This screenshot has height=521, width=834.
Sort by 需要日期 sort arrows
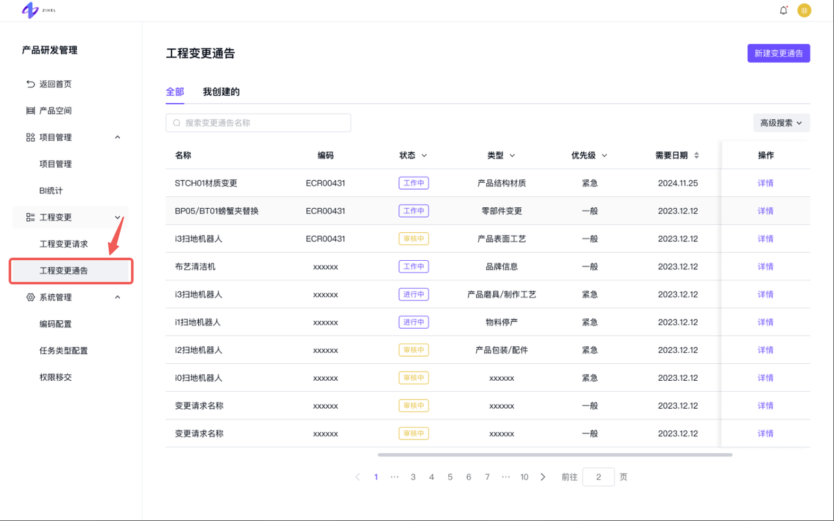(x=697, y=155)
